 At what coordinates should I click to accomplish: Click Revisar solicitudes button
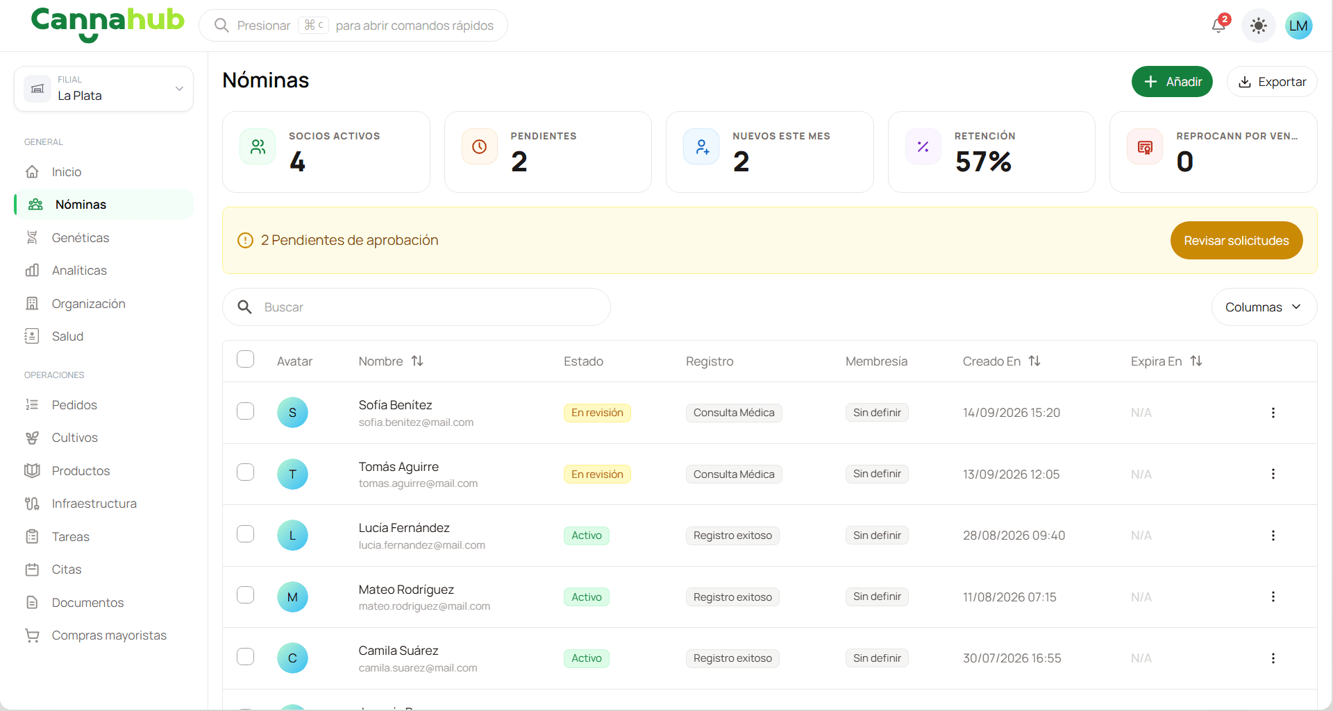(x=1236, y=241)
